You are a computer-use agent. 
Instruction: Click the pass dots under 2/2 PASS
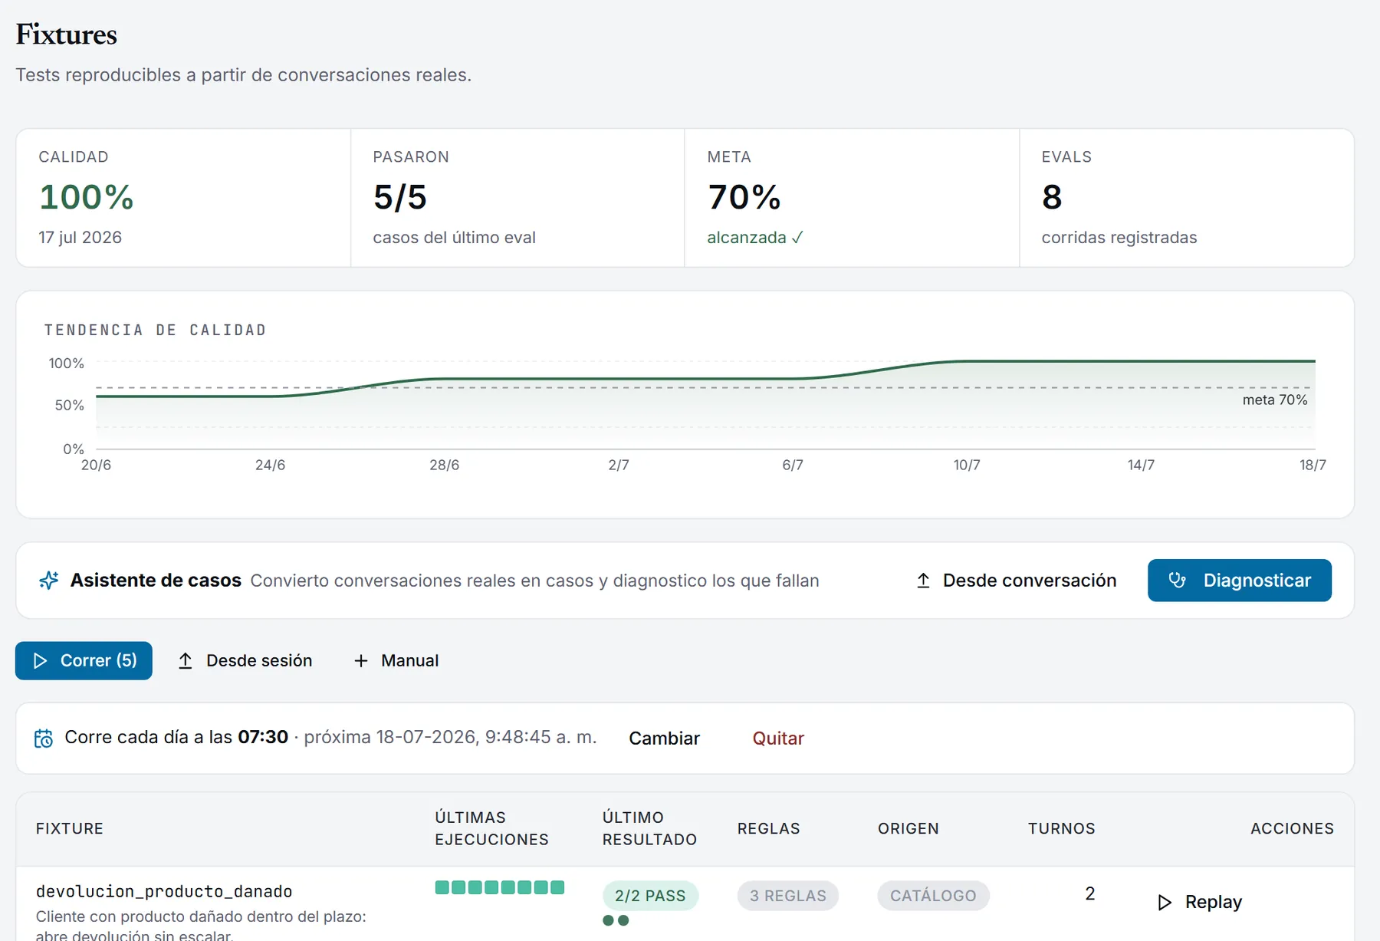tap(616, 920)
